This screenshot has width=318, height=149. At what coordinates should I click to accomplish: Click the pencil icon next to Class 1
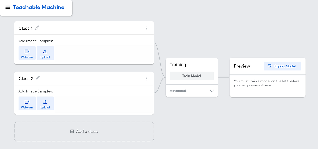[37, 28]
